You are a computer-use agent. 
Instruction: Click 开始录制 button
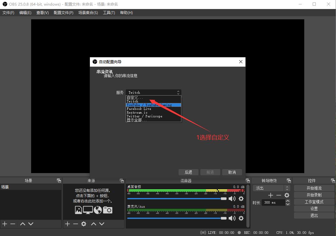point(314,195)
